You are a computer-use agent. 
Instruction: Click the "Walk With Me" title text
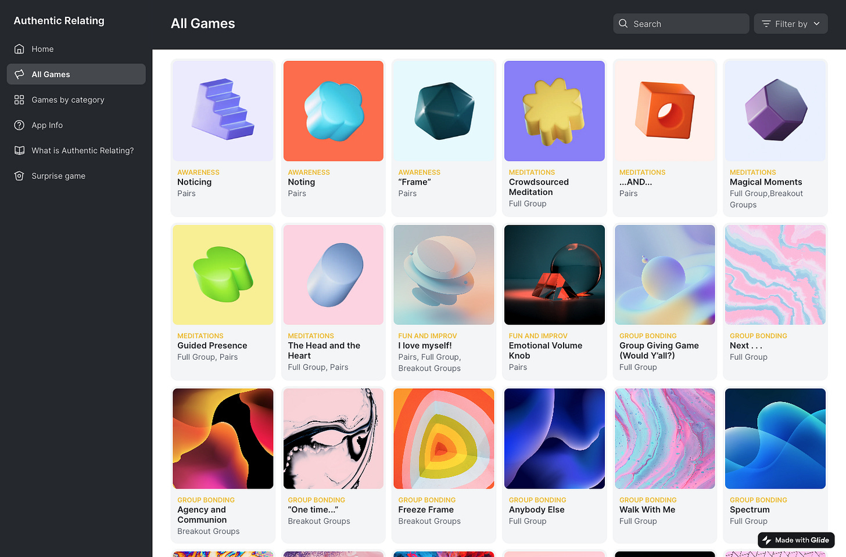click(647, 510)
